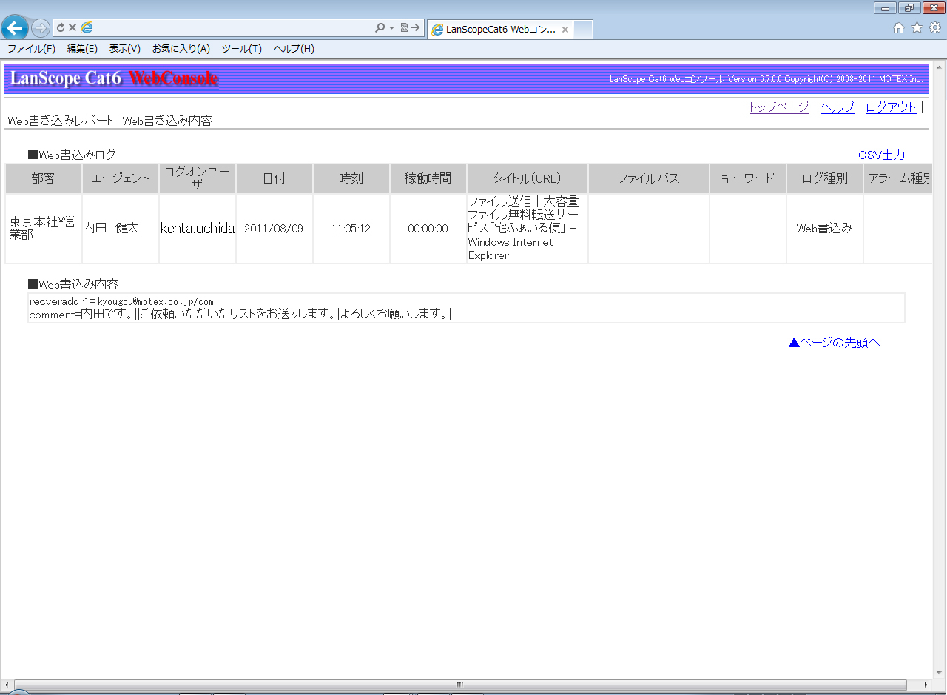
Task: Click the CSV出力 link
Action: point(881,155)
